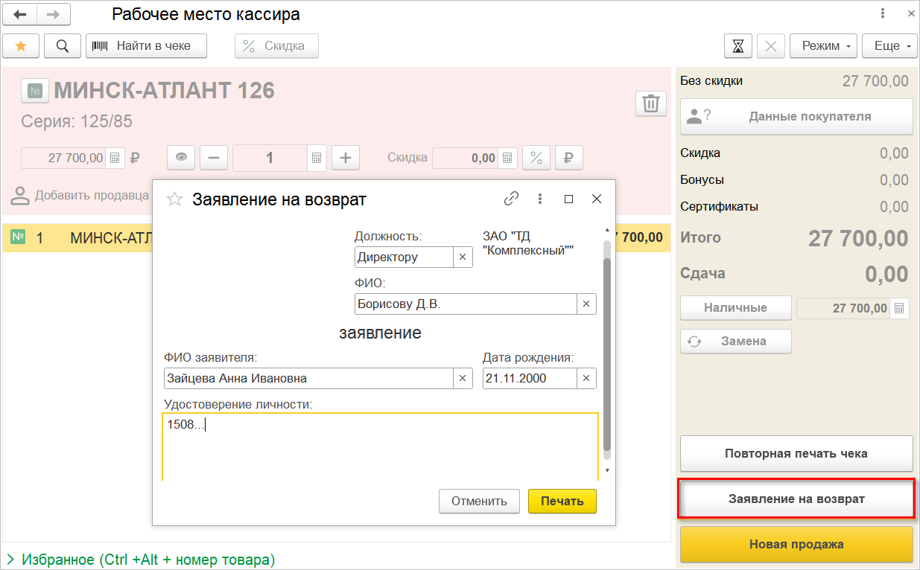Open calculator next to the quantity field

tap(317, 158)
